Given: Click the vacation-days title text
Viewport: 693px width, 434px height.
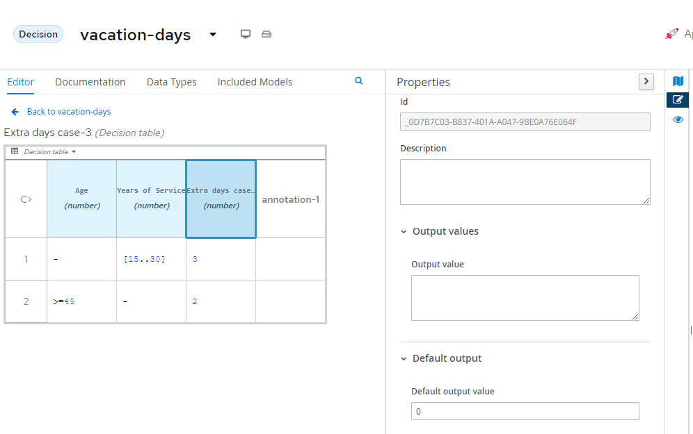Looking at the screenshot, I should point(135,35).
